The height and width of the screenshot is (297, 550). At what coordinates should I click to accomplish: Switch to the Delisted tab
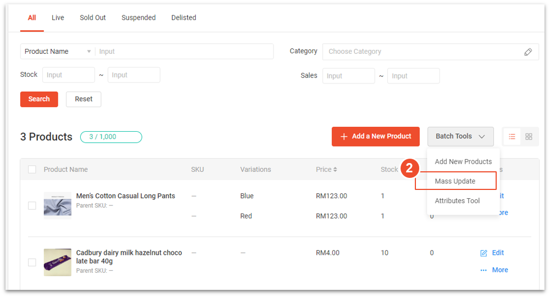tap(184, 18)
